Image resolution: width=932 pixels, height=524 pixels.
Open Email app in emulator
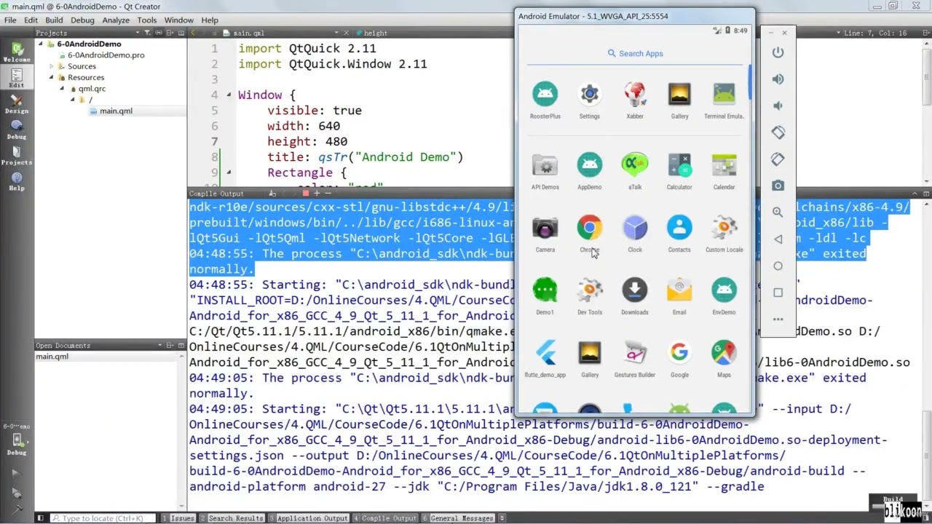[679, 296]
